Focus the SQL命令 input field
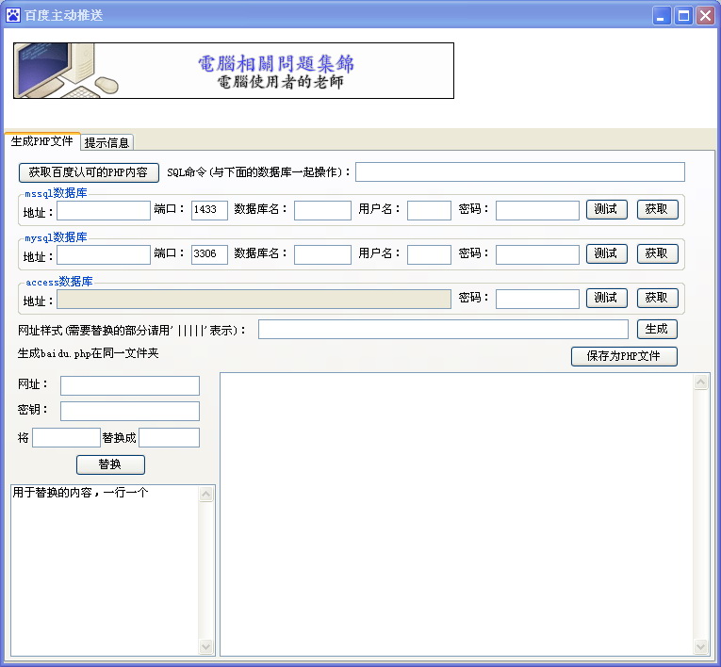Screen dimensions: 721x667 coord(520,171)
